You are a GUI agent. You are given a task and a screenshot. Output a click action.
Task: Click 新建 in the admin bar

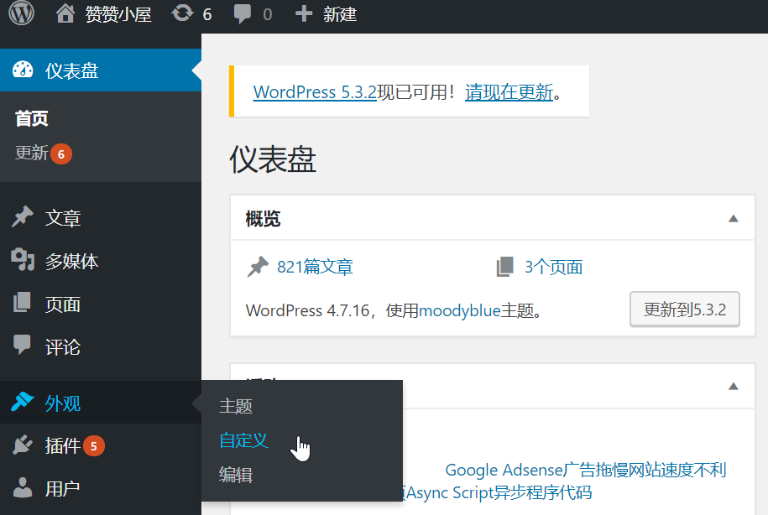pyautogui.click(x=339, y=13)
